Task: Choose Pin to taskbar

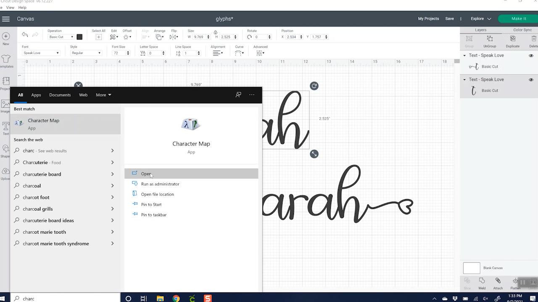Action: click(191, 215)
